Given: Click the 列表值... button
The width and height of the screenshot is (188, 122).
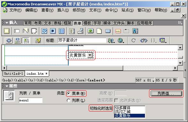Looking at the screenshot, I should tap(166, 93).
